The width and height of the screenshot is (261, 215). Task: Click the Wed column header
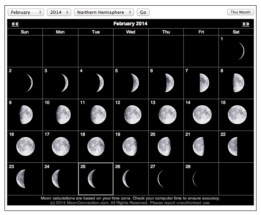coord(131,32)
